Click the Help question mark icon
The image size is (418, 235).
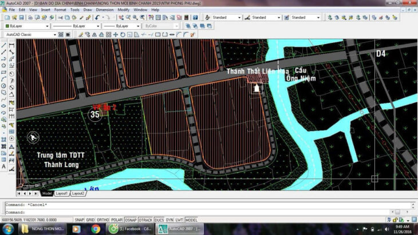195,18
